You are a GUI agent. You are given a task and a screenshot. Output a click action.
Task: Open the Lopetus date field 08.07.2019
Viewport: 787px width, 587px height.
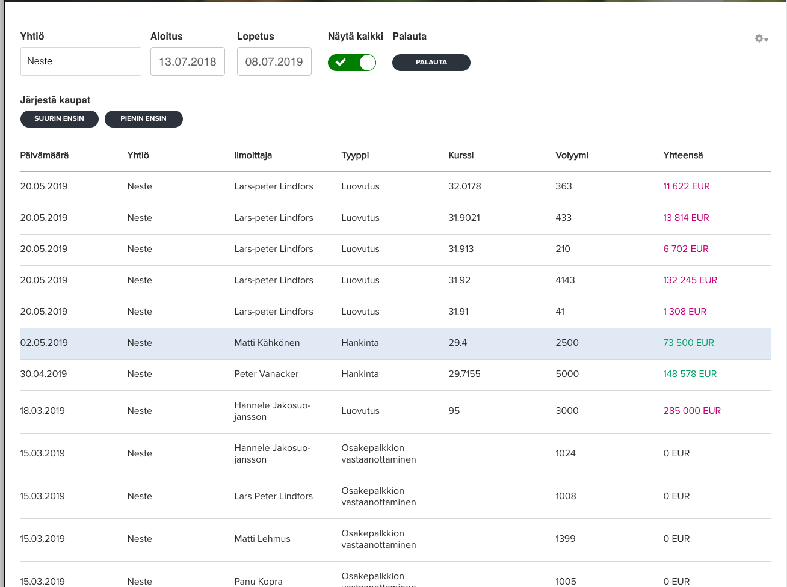click(x=274, y=61)
